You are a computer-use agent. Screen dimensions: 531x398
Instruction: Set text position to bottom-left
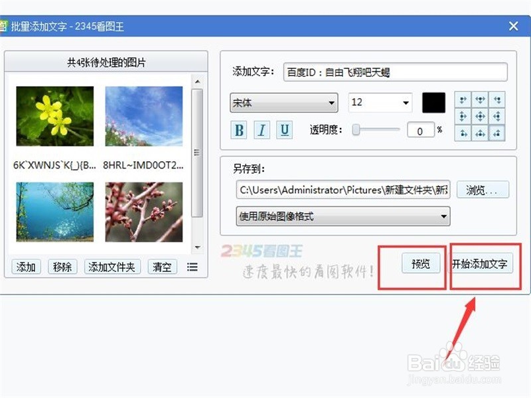pos(463,133)
